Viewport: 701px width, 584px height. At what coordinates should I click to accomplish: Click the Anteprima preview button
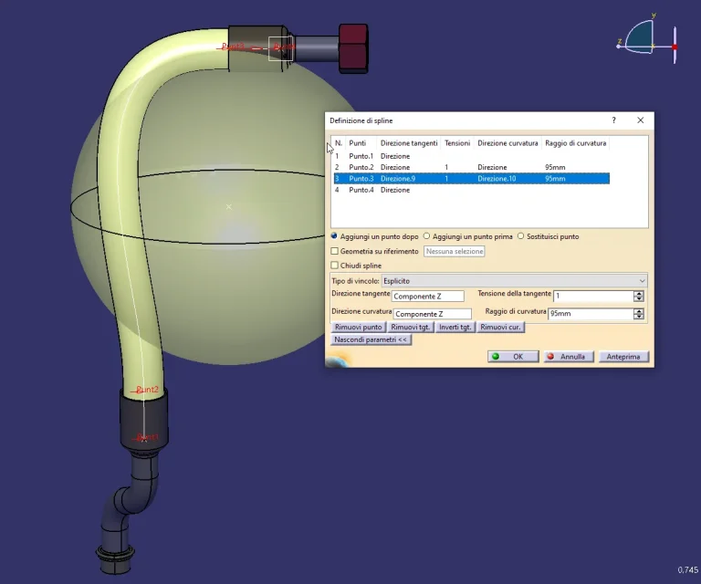click(623, 357)
